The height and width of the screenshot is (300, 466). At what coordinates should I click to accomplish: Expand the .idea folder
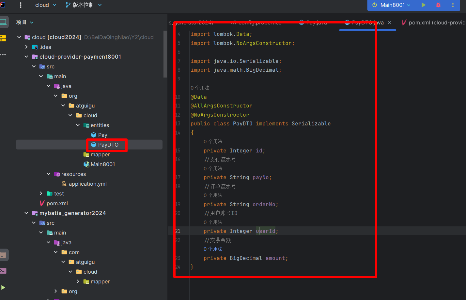26,47
